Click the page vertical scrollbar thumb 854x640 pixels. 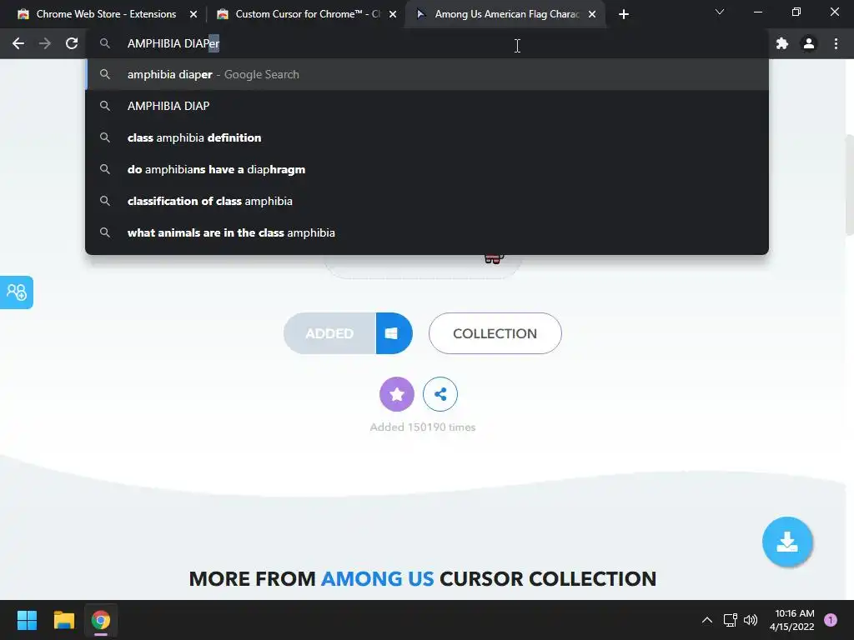click(850, 185)
